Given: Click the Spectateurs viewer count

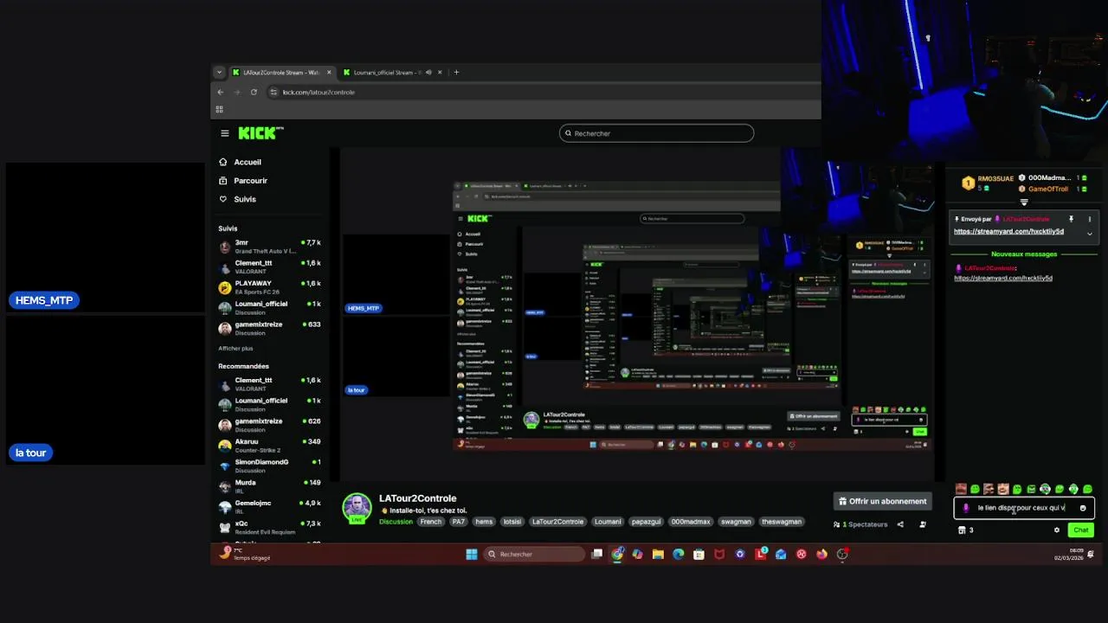Looking at the screenshot, I should click(x=860, y=524).
